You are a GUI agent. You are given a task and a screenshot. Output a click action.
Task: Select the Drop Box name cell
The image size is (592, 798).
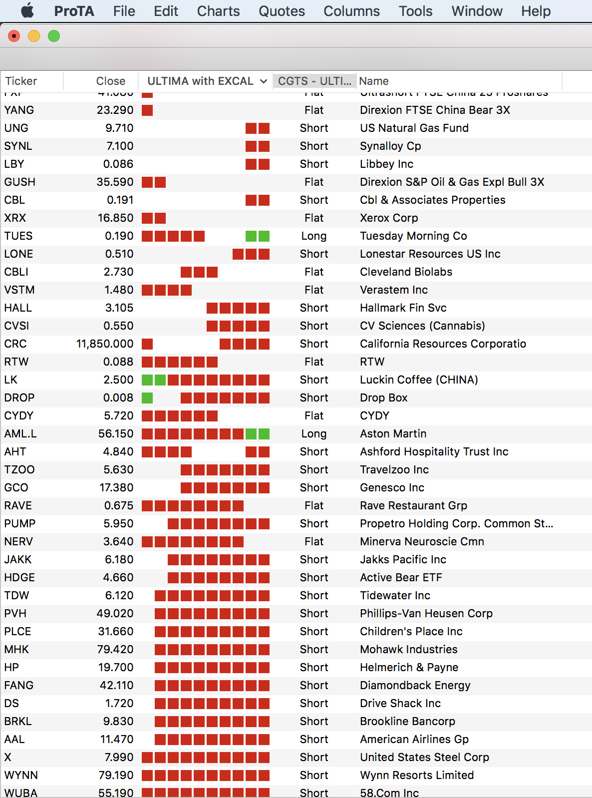[384, 398]
